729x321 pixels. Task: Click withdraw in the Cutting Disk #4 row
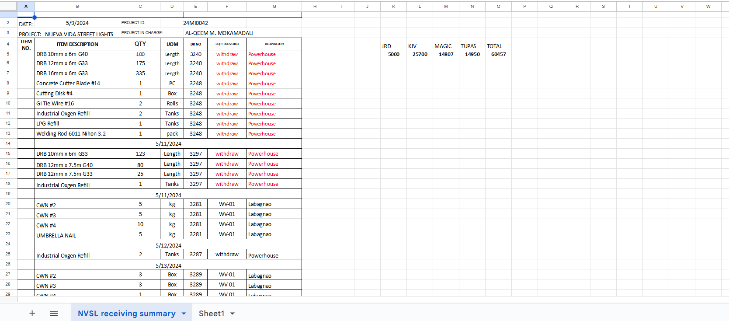pyautogui.click(x=227, y=94)
